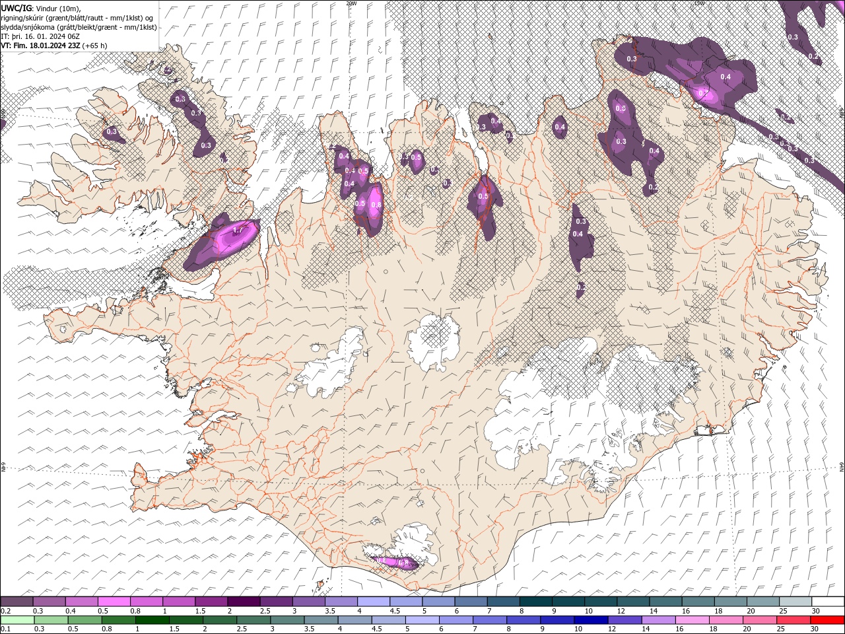
Task: Click the darkest purple 2 swatch in top scale
Action: click(x=244, y=602)
